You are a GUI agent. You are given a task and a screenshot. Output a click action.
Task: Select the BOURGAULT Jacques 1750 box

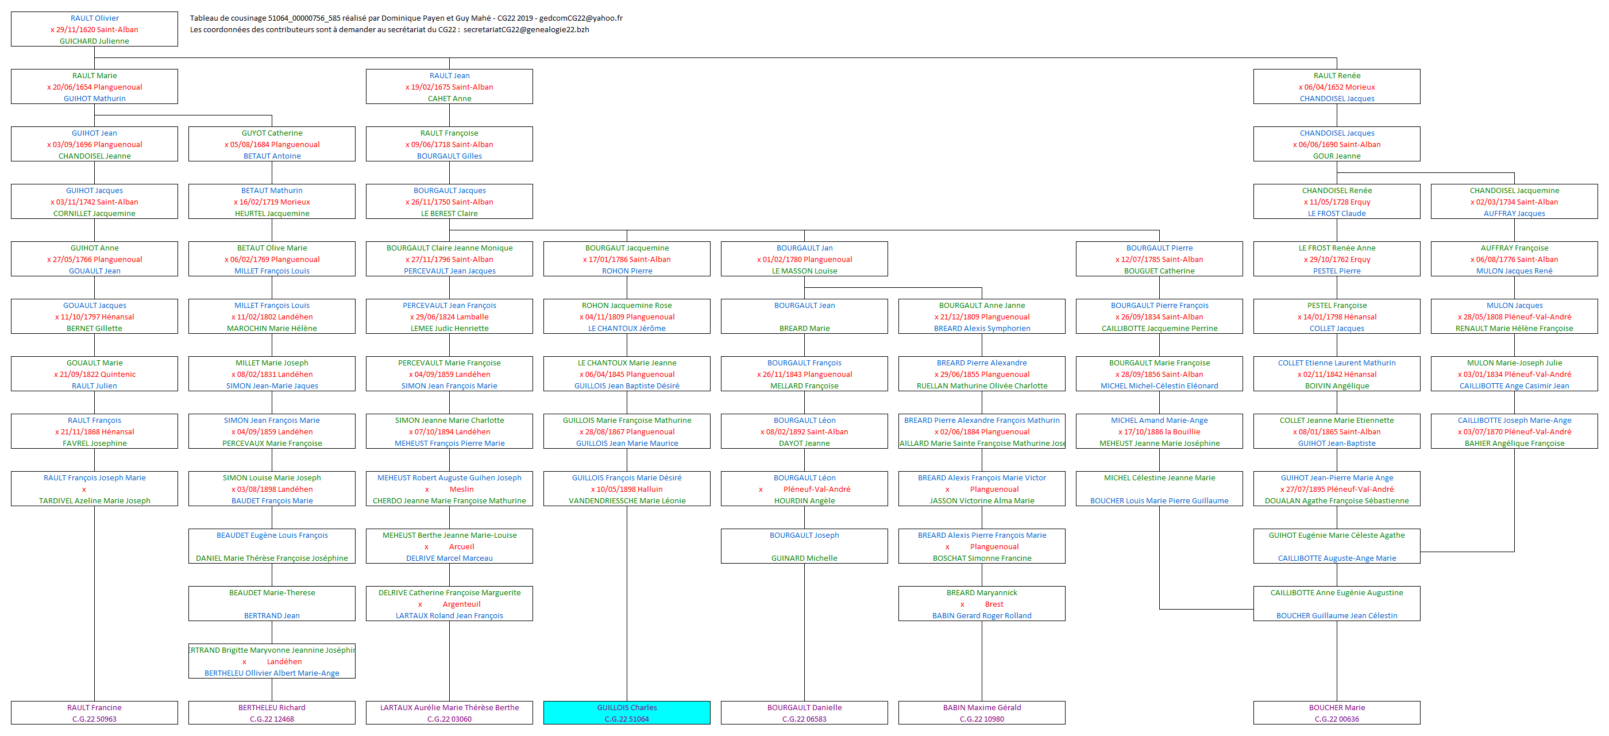(x=449, y=201)
